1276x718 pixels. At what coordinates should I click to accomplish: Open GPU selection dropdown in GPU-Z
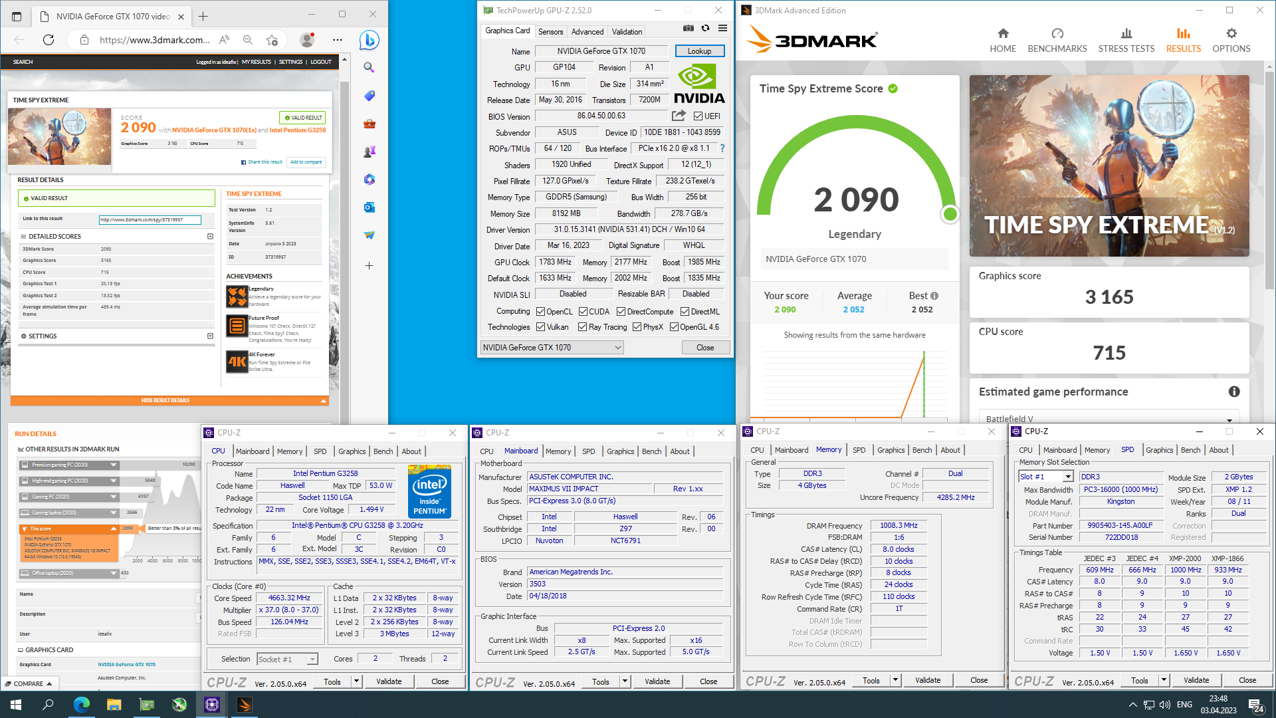(x=552, y=348)
